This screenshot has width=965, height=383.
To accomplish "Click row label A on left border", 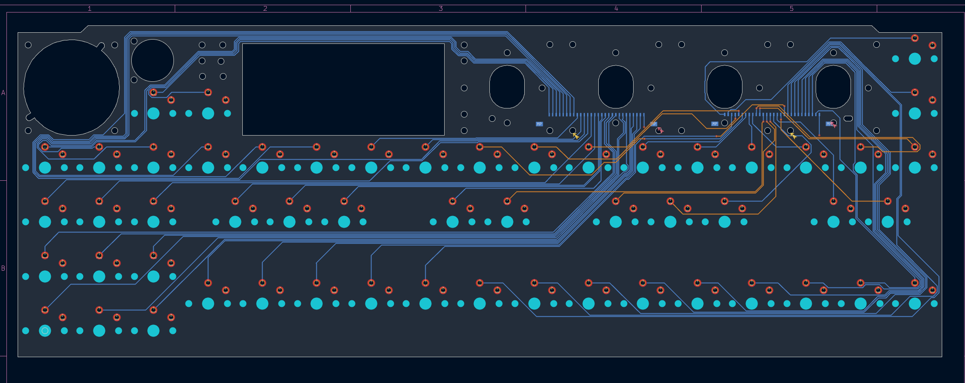I will coord(3,93).
